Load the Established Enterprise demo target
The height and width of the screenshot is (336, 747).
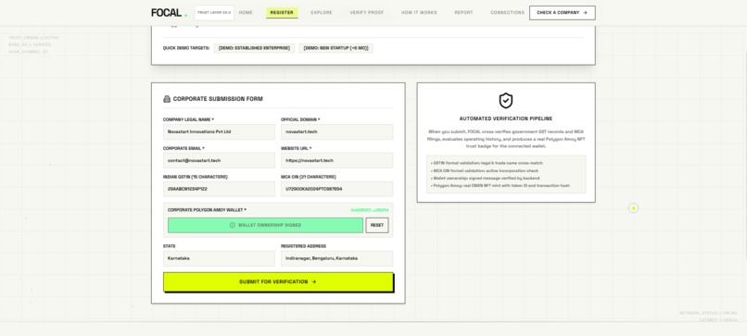coord(254,48)
